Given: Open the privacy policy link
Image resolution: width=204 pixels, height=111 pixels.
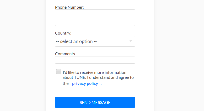Looking at the screenshot, I should [85, 84].
